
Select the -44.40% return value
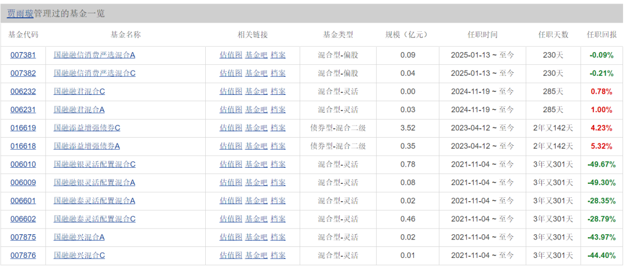pyautogui.click(x=601, y=255)
